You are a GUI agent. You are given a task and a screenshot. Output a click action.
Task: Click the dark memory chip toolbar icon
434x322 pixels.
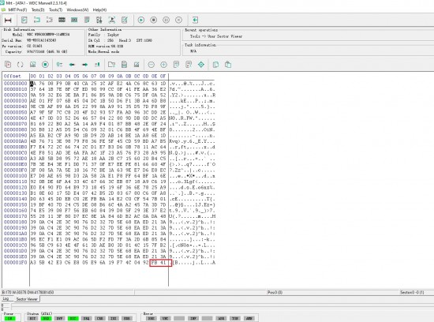pos(62,20)
